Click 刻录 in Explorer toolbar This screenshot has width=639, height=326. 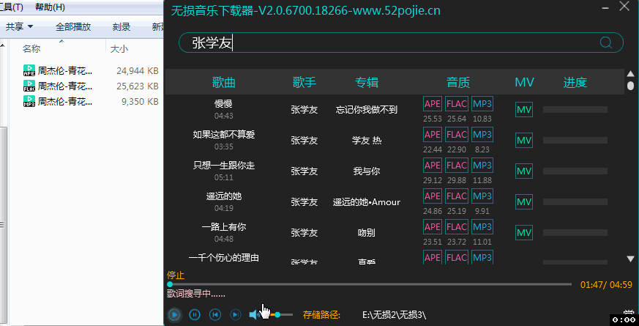(122, 27)
